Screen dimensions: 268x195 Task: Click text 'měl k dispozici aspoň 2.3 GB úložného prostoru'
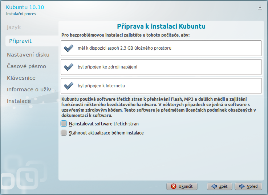(125, 48)
